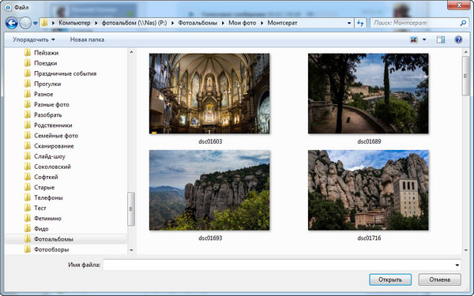The width and height of the screenshot is (474, 296).
Task: Click the folder tree scrollbar thumb
Action: click(x=131, y=209)
